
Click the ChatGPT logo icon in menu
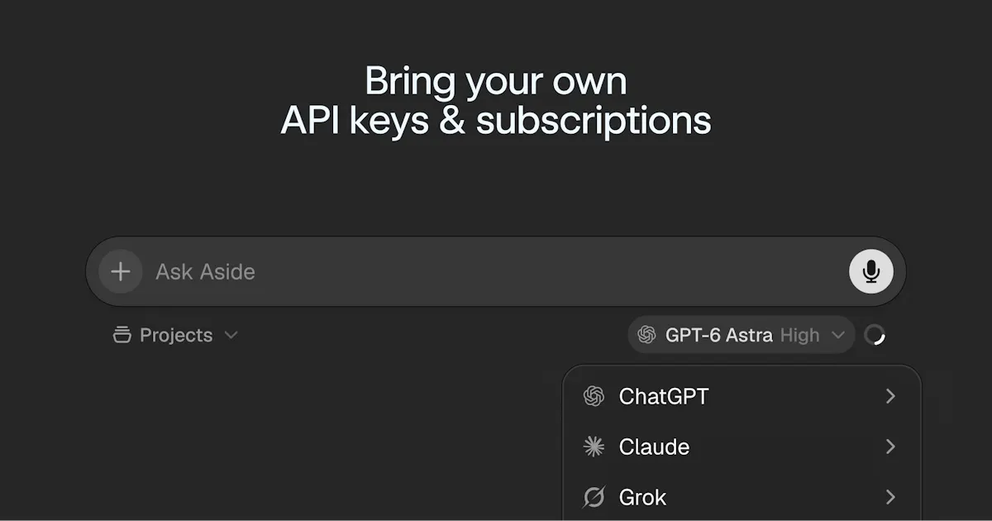(594, 396)
